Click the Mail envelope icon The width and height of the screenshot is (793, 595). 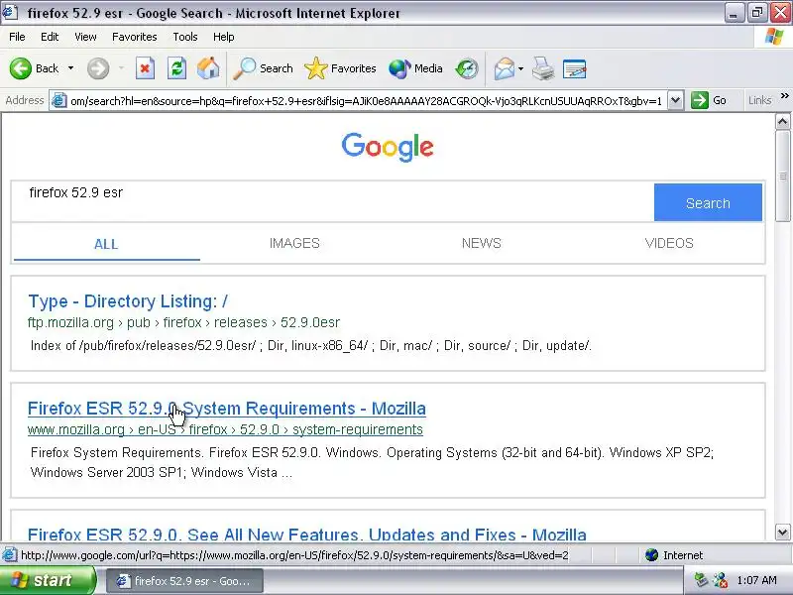click(x=505, y=68)
